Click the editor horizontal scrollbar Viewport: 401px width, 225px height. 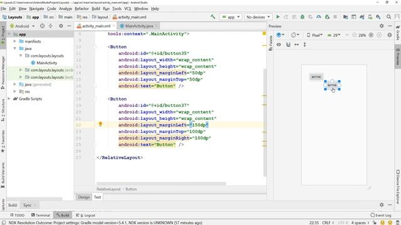click(x=161, y=183)
